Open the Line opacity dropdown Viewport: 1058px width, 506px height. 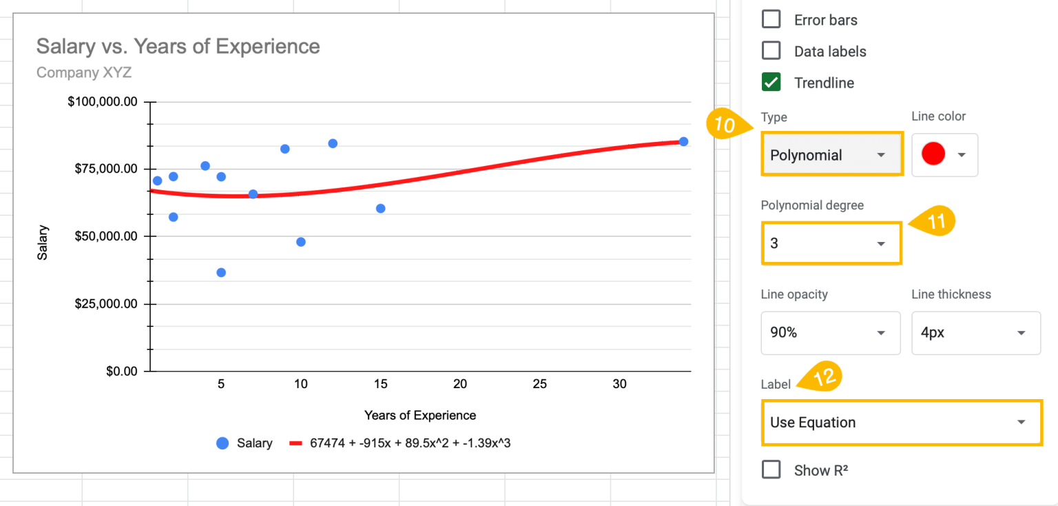[830, 333]
